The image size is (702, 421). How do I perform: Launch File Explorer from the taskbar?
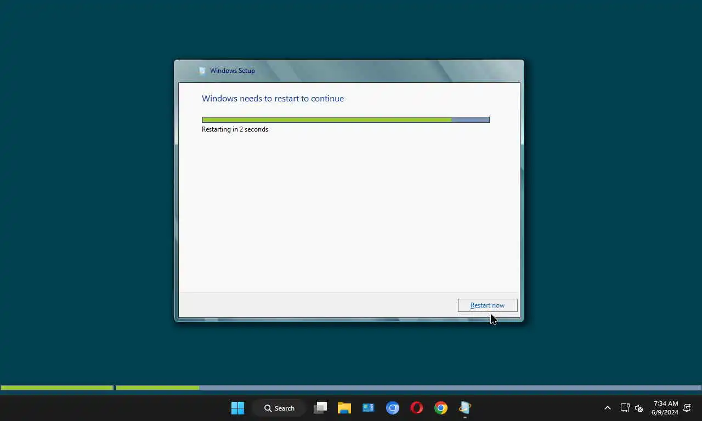344,408
